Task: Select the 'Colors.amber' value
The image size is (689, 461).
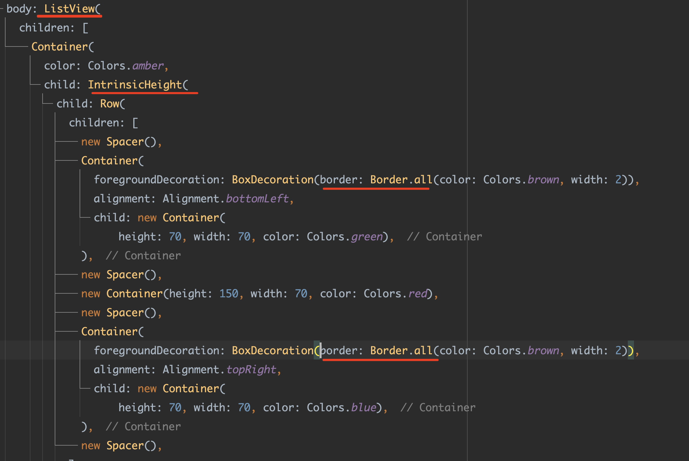Action: 126,66
